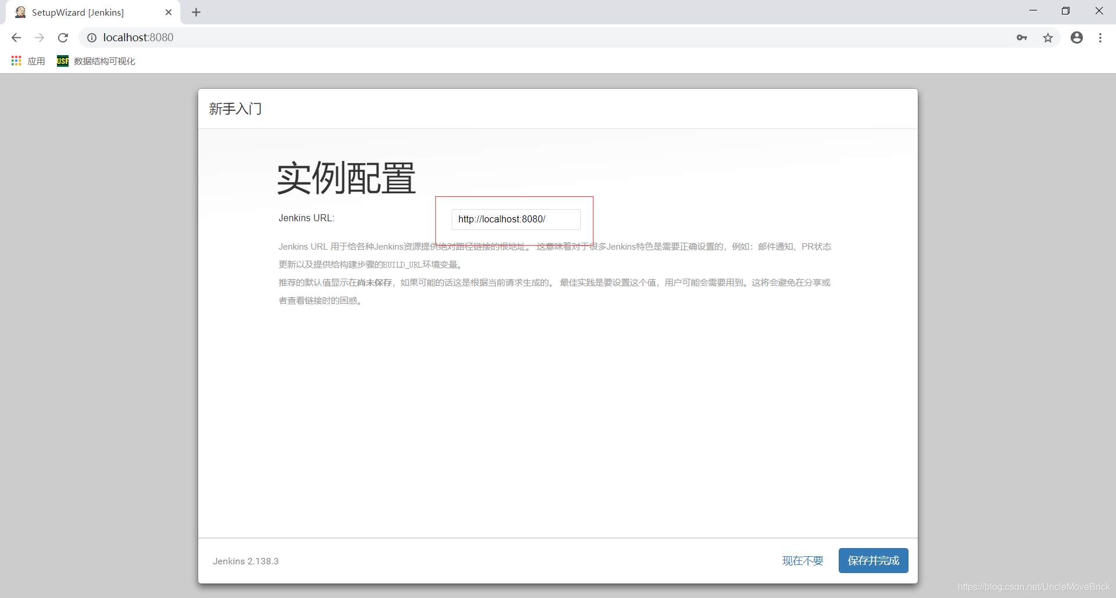Reload the localhost:8080 page
Screen dimensions: 1116x598
coord(63,38)
